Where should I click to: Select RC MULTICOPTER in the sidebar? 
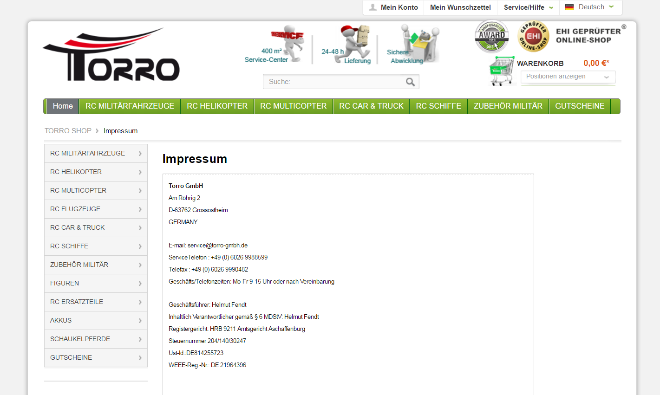pos(96,190)
